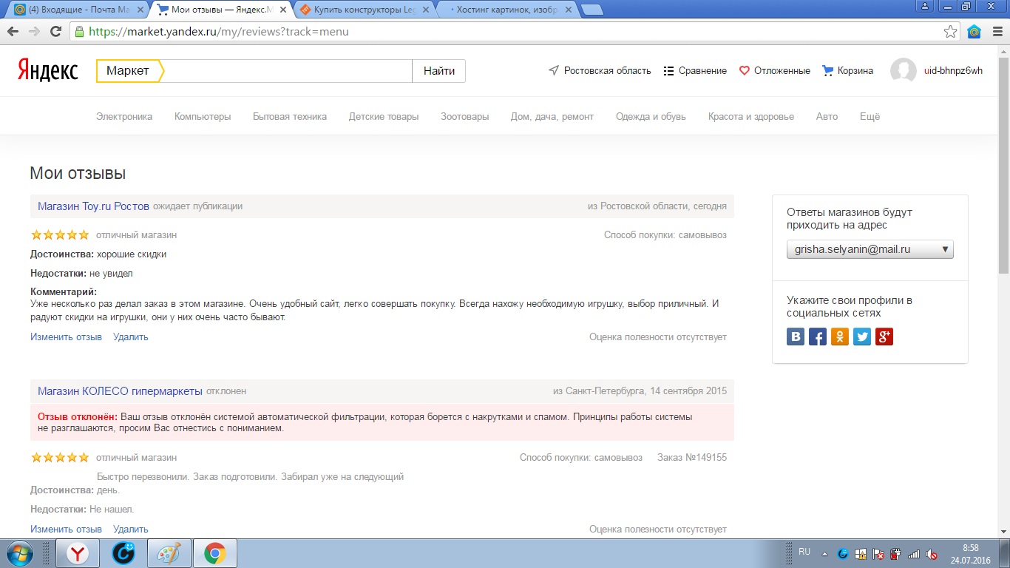The image size is (1010, 568).
Task: Close the Хостинг картинок tab
Action: pyautogui.click(x=568, y=10)
